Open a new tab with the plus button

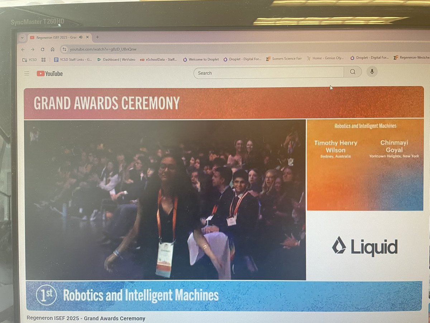97,37
